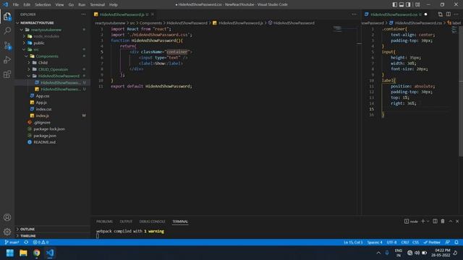Open index.css in the explorer

(x=43, y=109)
